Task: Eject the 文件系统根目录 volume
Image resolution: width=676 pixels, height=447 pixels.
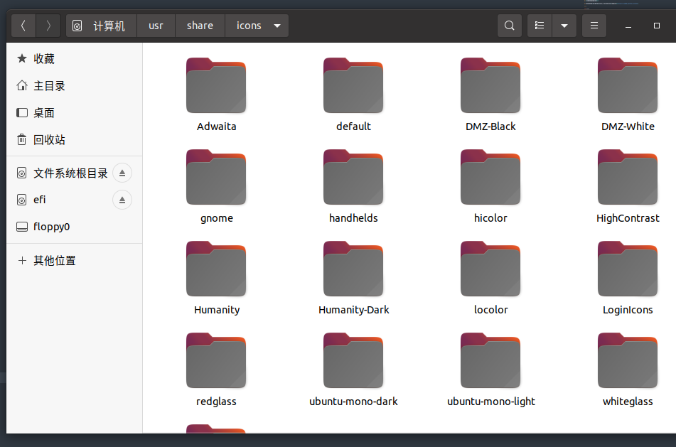Action: click(x=122, y=173)
